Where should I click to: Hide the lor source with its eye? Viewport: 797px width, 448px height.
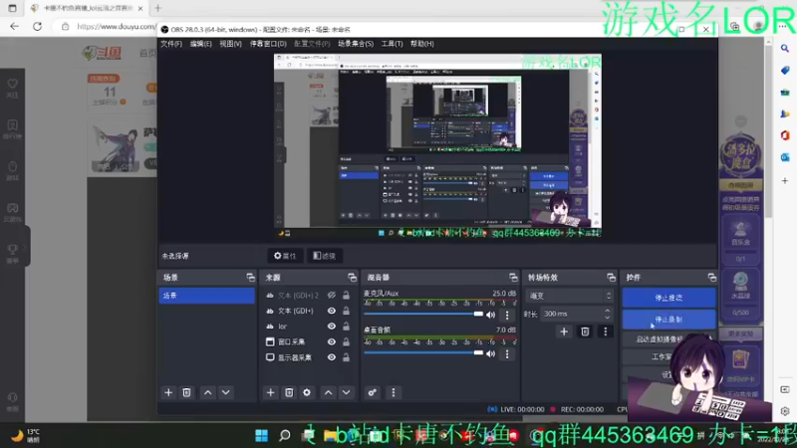coord(332,327)
